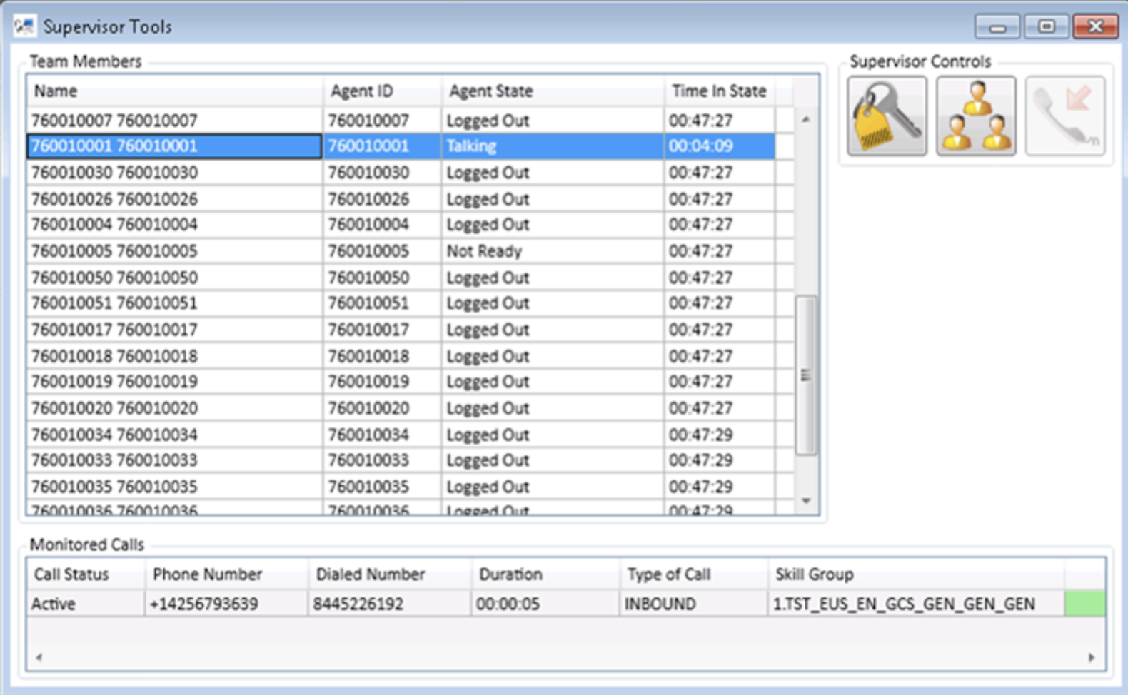This screenshot has height=695, width=1128.
Task: Click Monitored Calls scrollbar right arrow
Action: coord(1092,657)
